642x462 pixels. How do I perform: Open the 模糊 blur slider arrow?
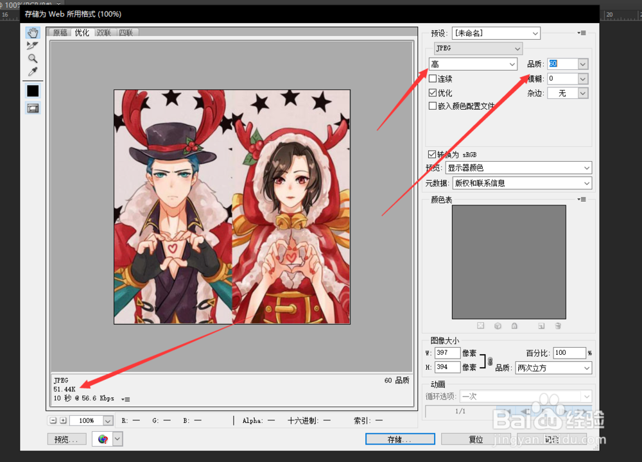tap(583, 78)
